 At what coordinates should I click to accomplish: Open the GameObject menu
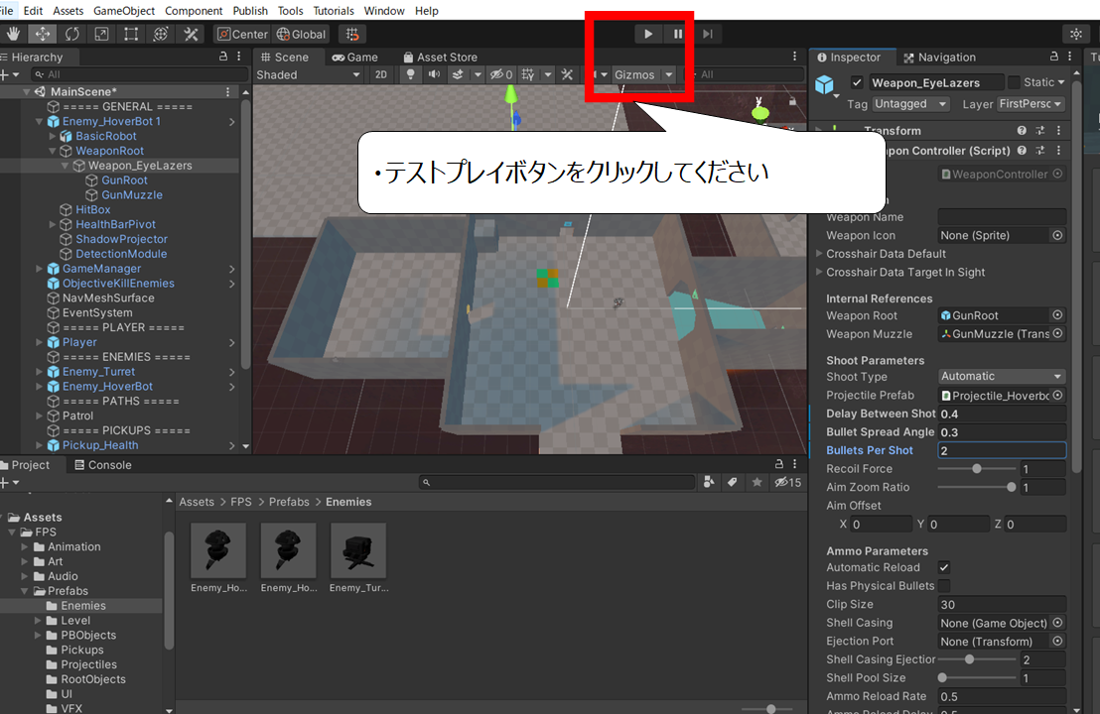pos(124,11)
